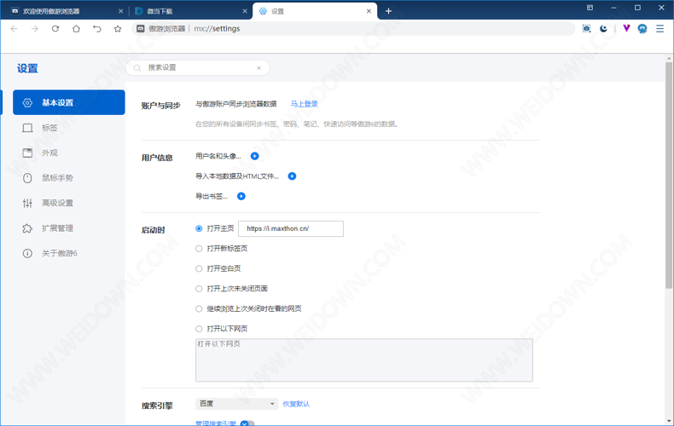Viewport: 674px width, 426px height.
Task: Select 打开新标签页 radio button
Action: tap(199, 249)
